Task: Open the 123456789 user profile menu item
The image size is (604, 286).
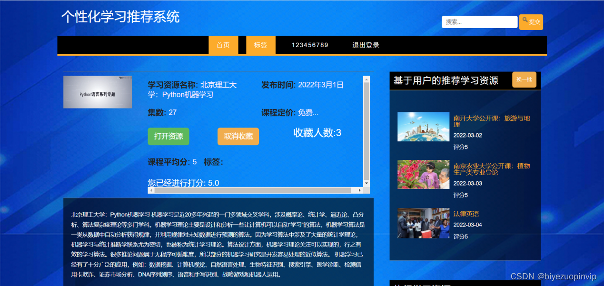Action: [x=310, y=45]
